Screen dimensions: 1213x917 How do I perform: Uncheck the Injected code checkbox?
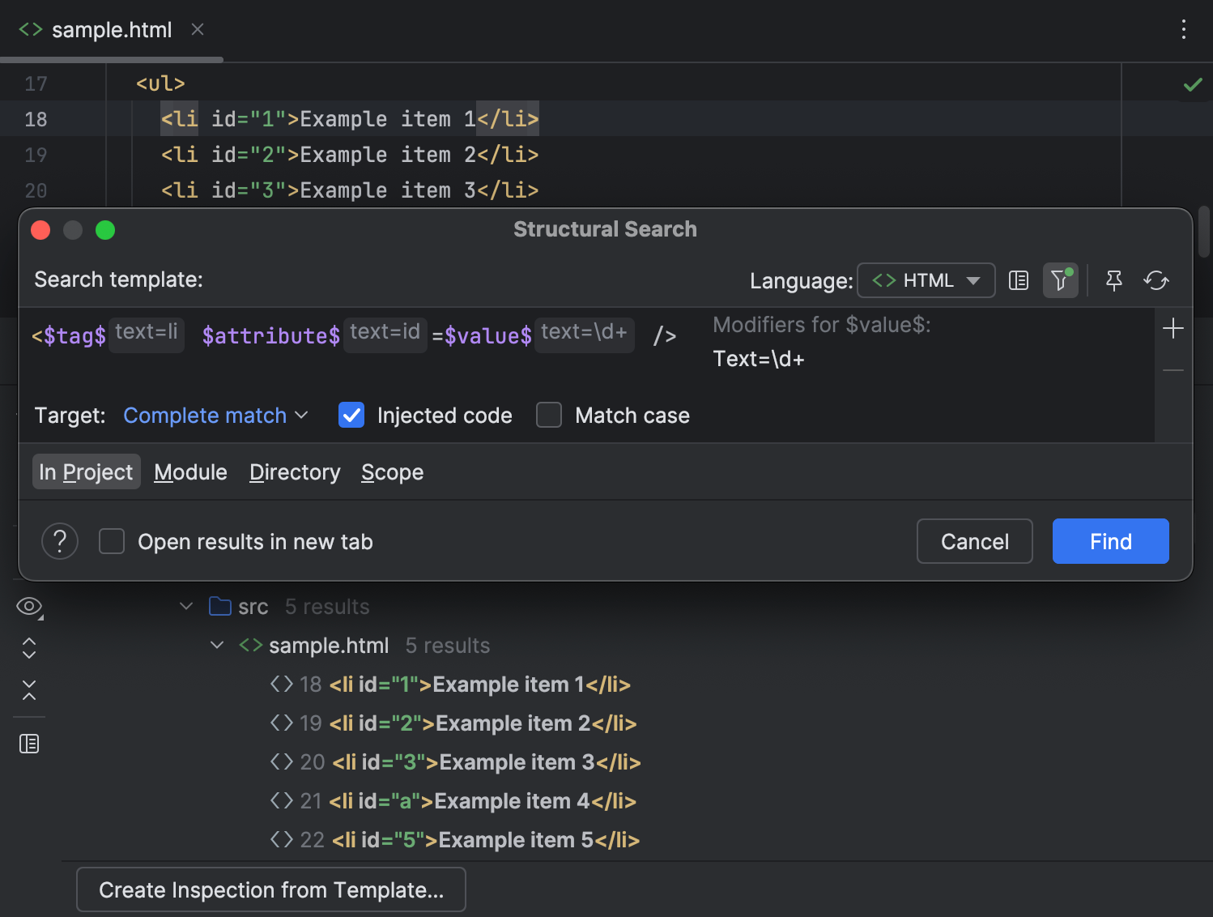point(351,415)
